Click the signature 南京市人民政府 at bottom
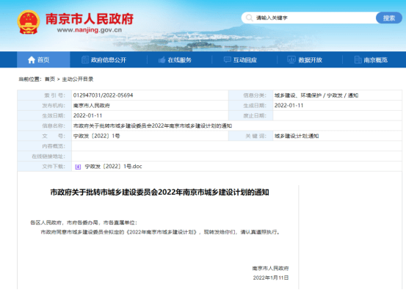Screen dimensions: 406x290 [x=270, y=268]
